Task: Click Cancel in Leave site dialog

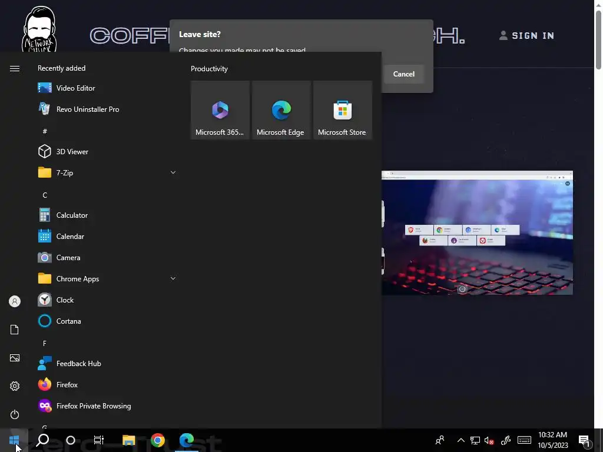Action: click(x=404, y=74)
